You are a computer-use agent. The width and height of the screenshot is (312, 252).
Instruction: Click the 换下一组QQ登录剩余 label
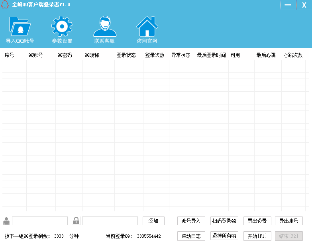27,236
